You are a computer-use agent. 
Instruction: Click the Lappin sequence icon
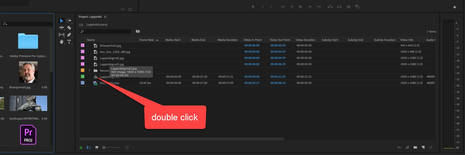(x=96, y=77)
